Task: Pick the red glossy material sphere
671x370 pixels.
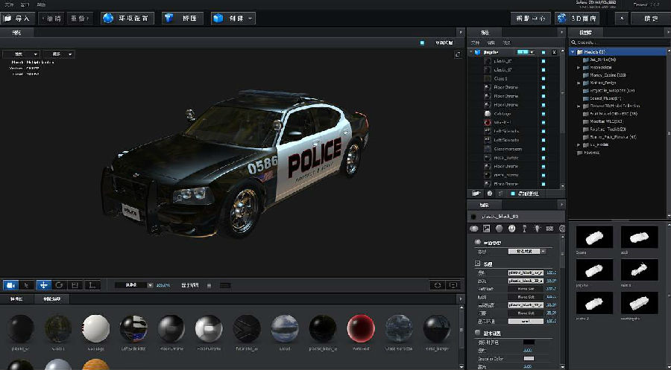Action: (361, 328)
